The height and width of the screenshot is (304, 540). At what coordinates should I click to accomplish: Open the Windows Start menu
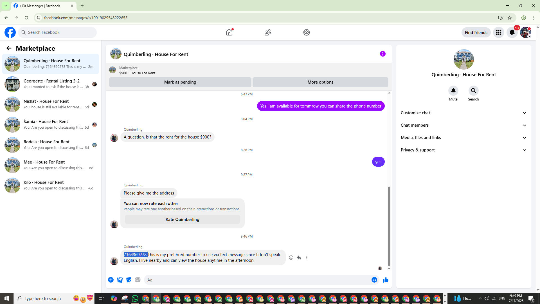(7, 298)
